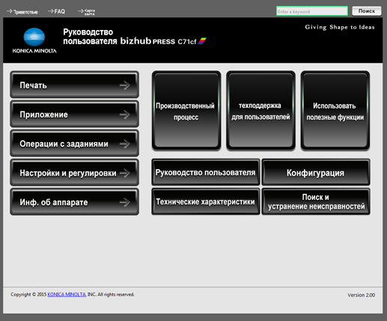Click arrow icon on Печать button
Image resolution: width=387 pixels, height=321 pixels.
pos(125,85)
